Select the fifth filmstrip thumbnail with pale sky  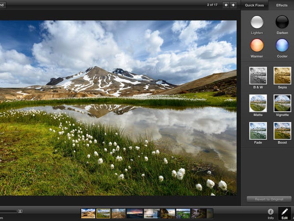[152, 213]
